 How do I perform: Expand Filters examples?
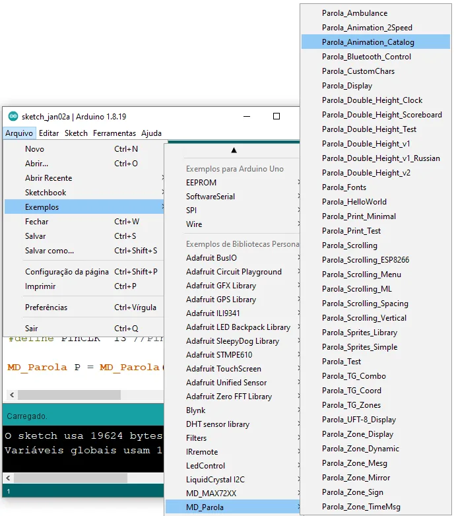[x=232, y=438]
